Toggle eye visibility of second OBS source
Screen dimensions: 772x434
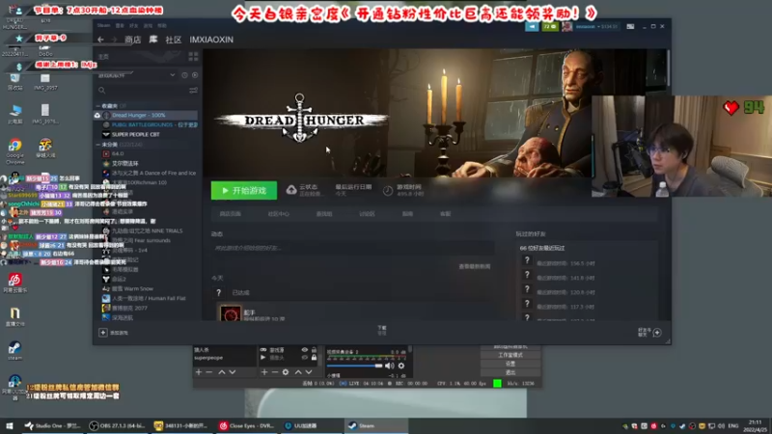(304, 358)
